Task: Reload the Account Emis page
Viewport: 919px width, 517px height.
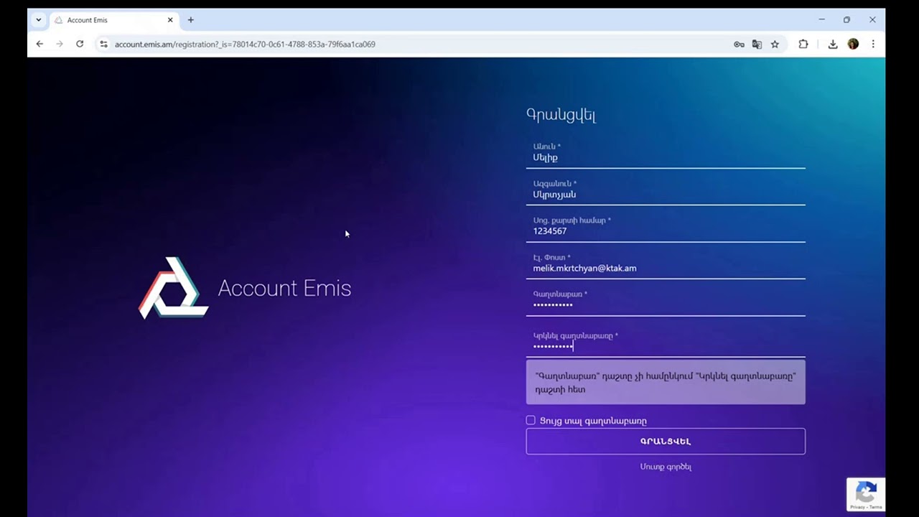Action: [x=80, y=44]
